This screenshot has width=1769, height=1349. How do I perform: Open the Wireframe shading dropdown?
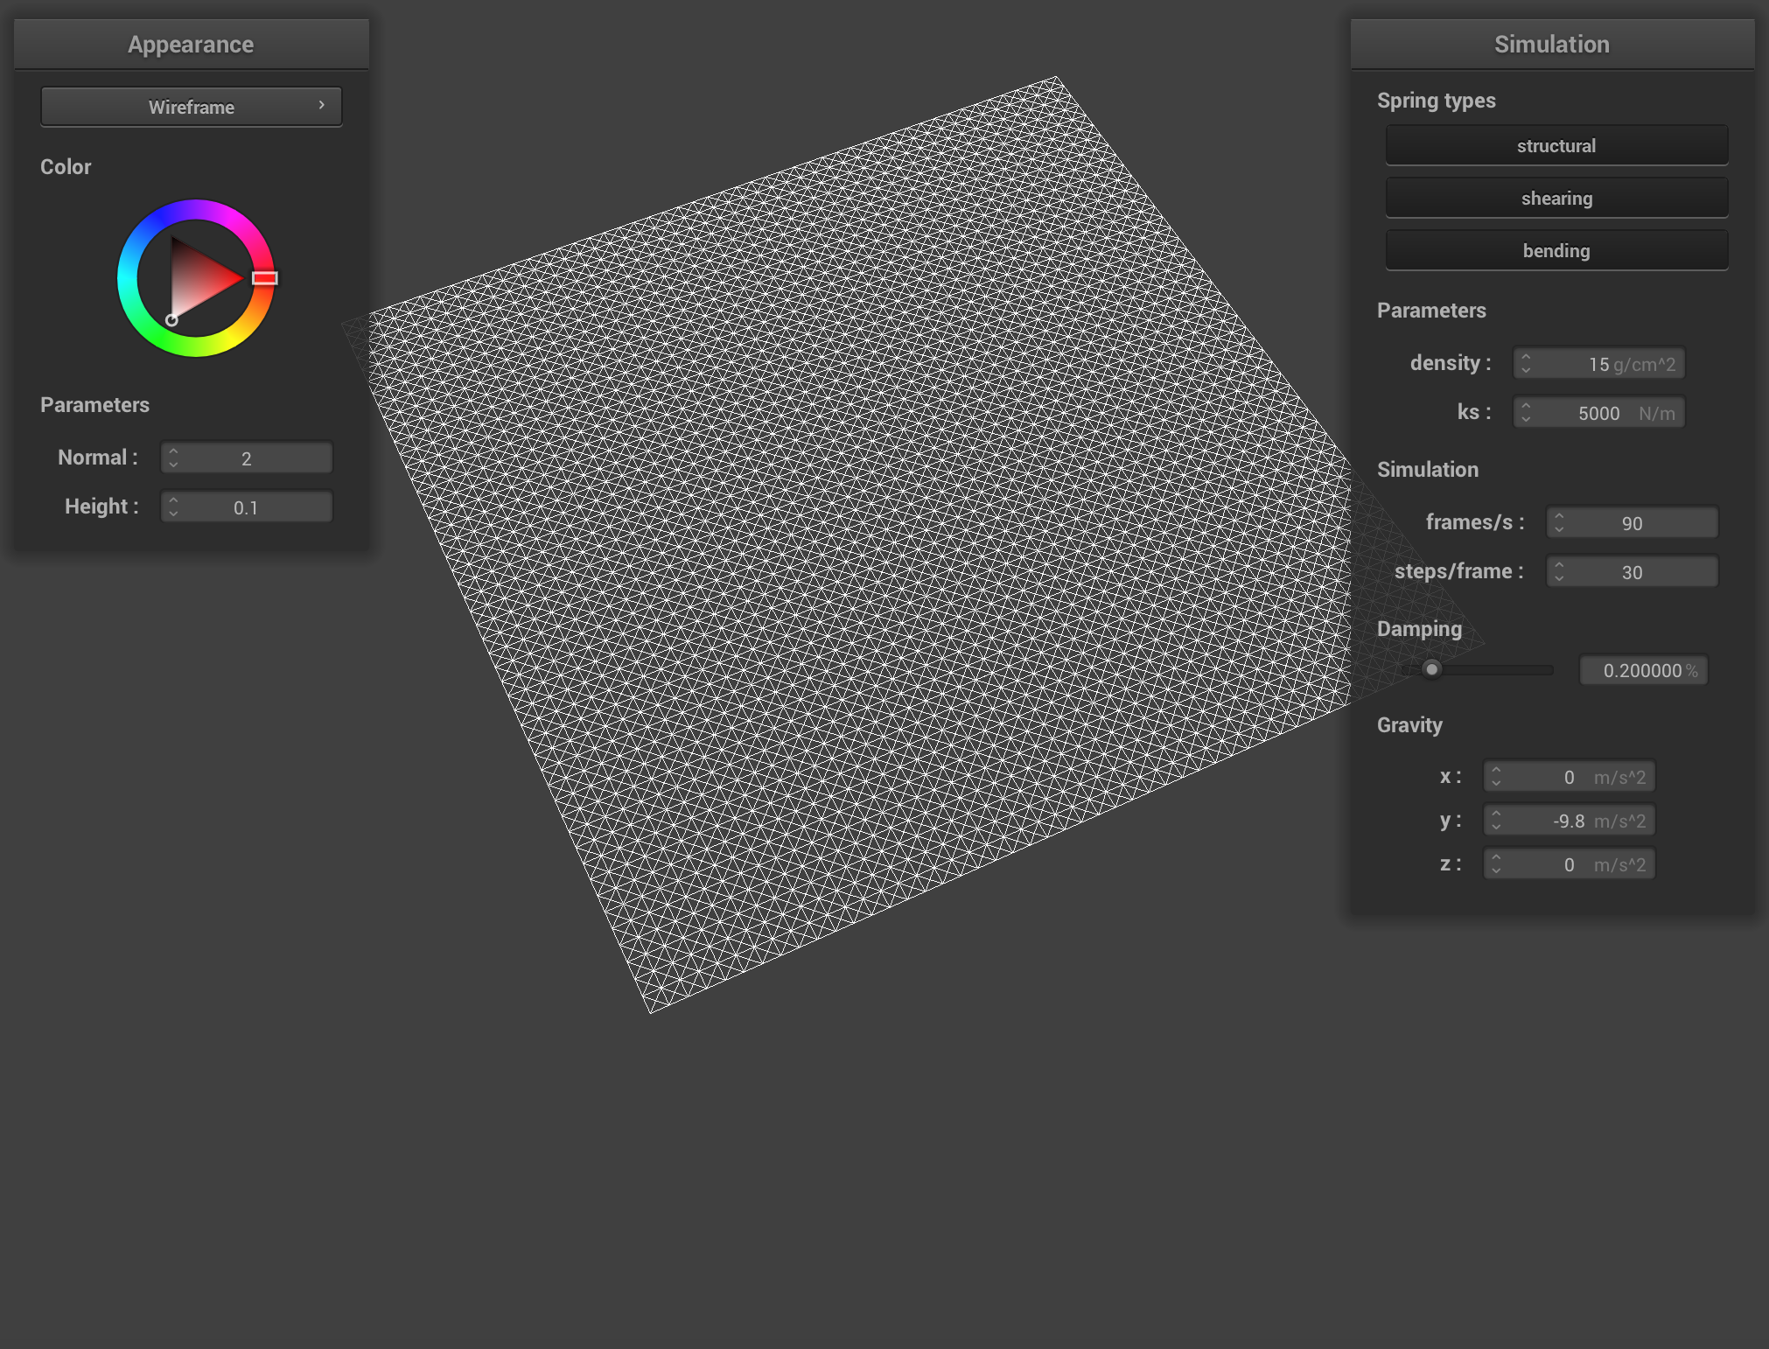pos(191,107)
